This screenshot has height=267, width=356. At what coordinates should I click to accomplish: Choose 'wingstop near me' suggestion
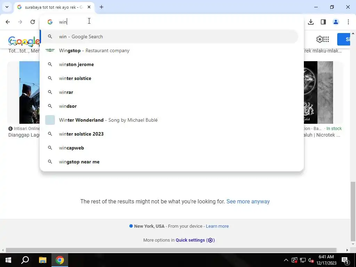[x=169, y=162]
